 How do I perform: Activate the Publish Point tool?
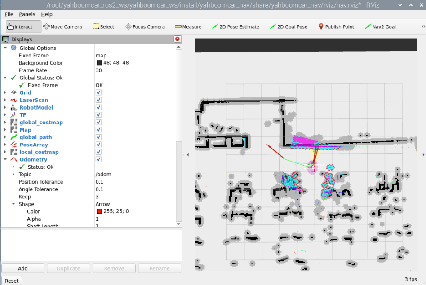coord(336,27)
